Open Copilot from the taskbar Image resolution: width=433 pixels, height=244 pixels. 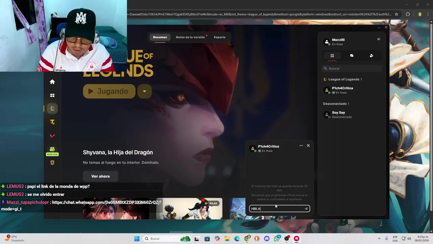click(217, 239)
